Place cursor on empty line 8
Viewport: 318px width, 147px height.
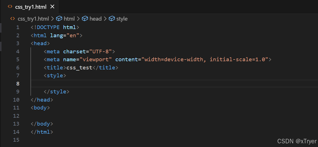[x=113, y=84]
